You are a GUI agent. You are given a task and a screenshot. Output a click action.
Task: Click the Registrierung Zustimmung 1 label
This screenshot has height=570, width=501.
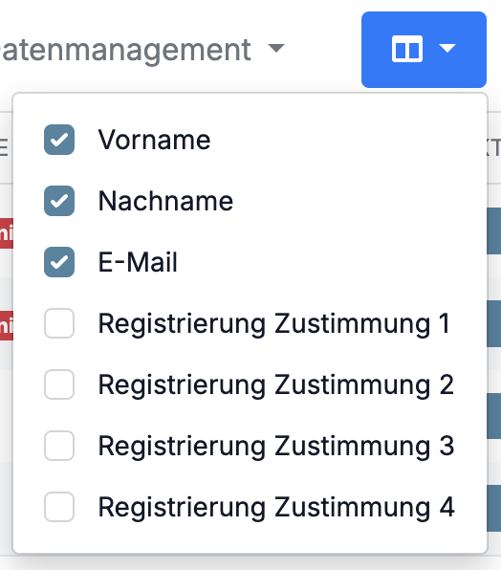[x=274, y=323]
